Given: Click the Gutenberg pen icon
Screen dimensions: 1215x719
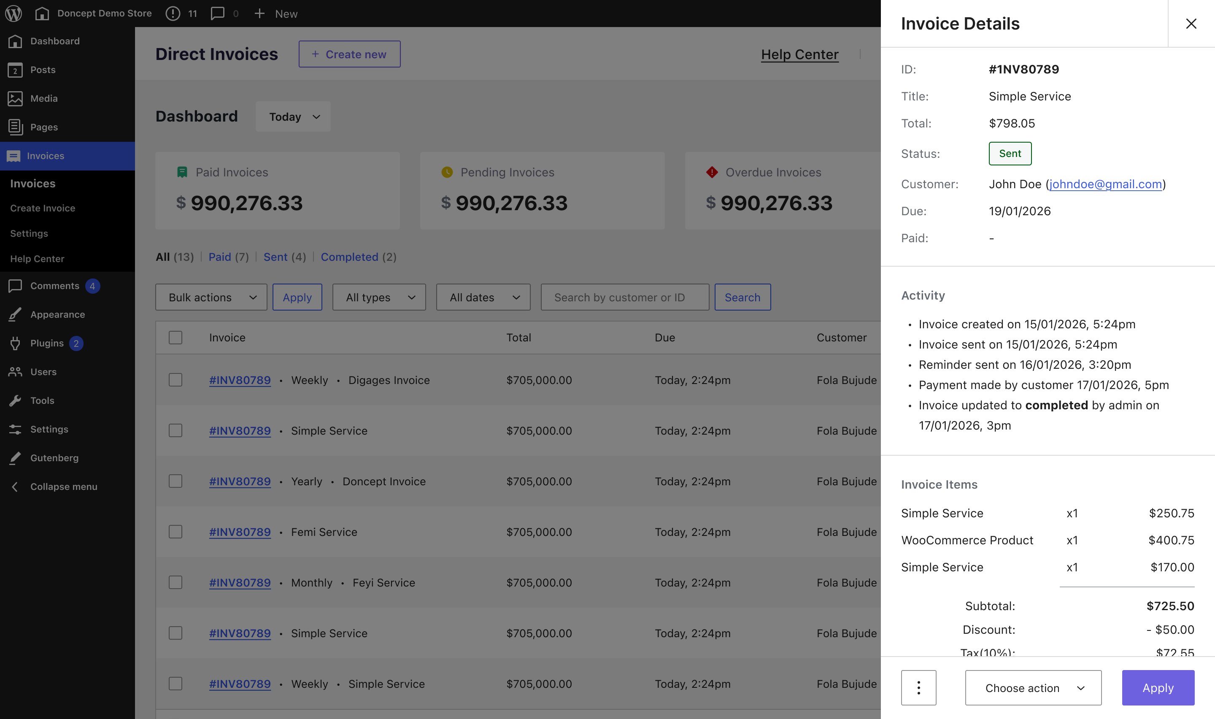Looking at the screenshot, I should (15, 458).
